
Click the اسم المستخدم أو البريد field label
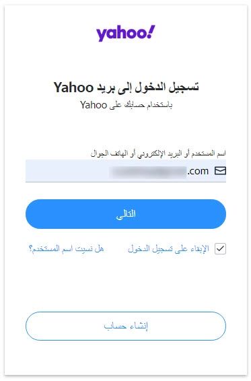[158, 153]
